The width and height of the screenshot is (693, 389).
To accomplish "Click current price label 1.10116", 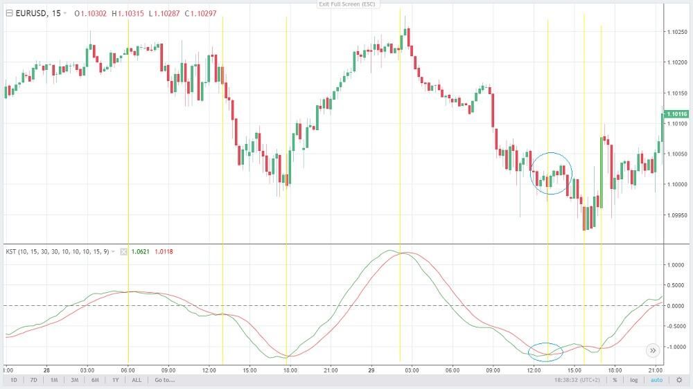I will coord(677,114).
